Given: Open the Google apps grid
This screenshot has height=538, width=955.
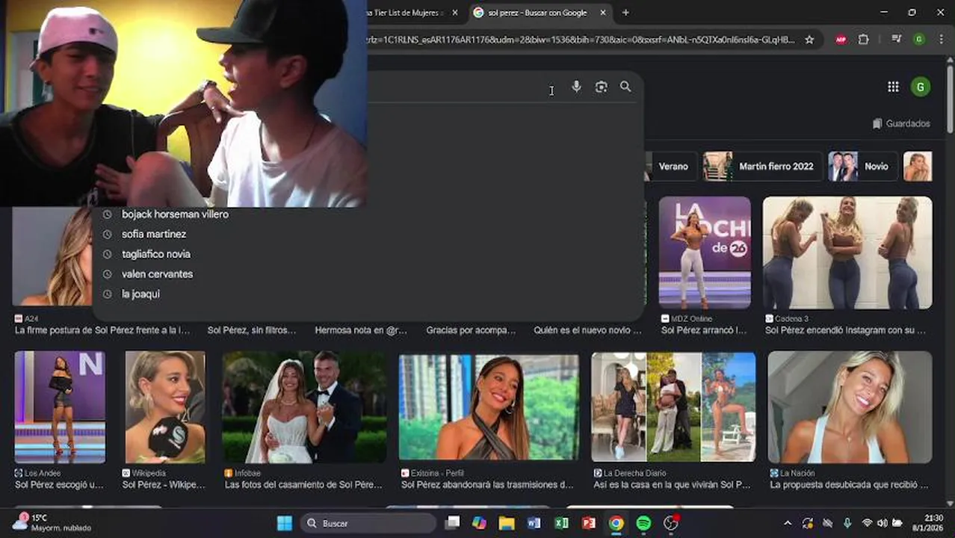Looking at the screenshot, I should coord(893,87).
